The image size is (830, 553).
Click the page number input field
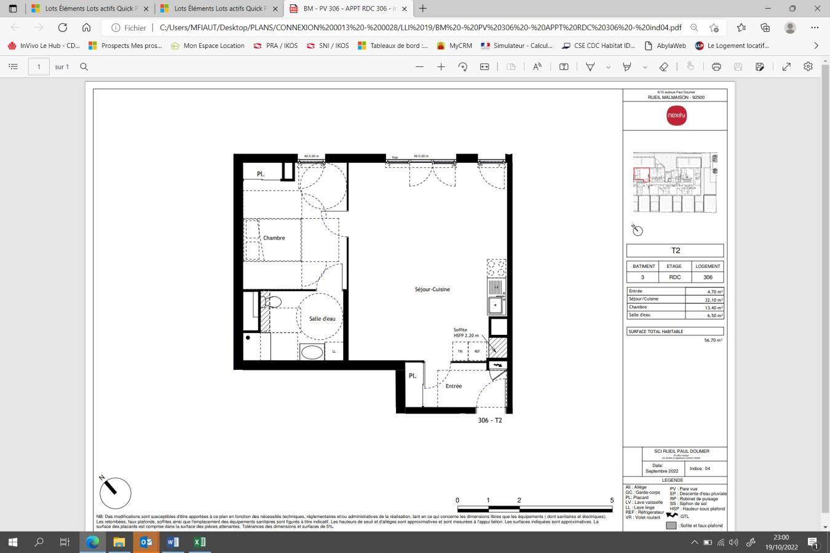[39, 67]
